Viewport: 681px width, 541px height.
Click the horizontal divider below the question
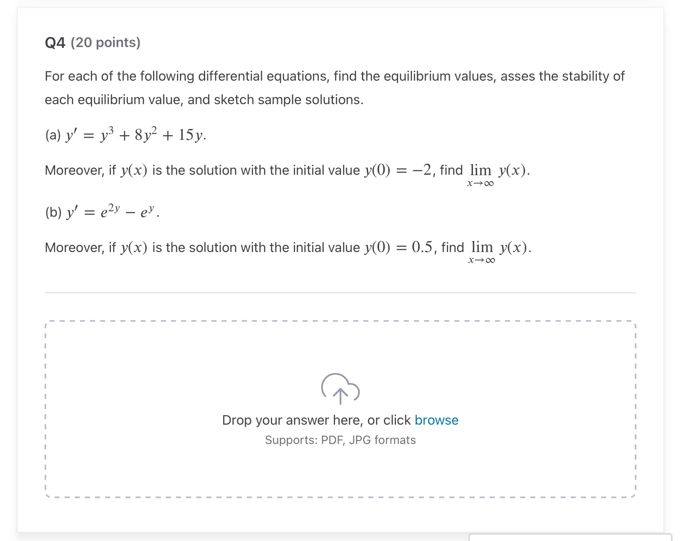click(340, 293)
